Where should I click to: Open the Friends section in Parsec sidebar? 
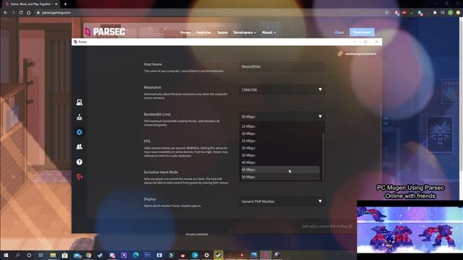coord(79,147)
